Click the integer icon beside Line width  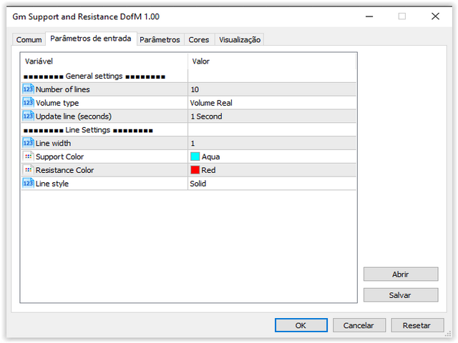(28, 143)
